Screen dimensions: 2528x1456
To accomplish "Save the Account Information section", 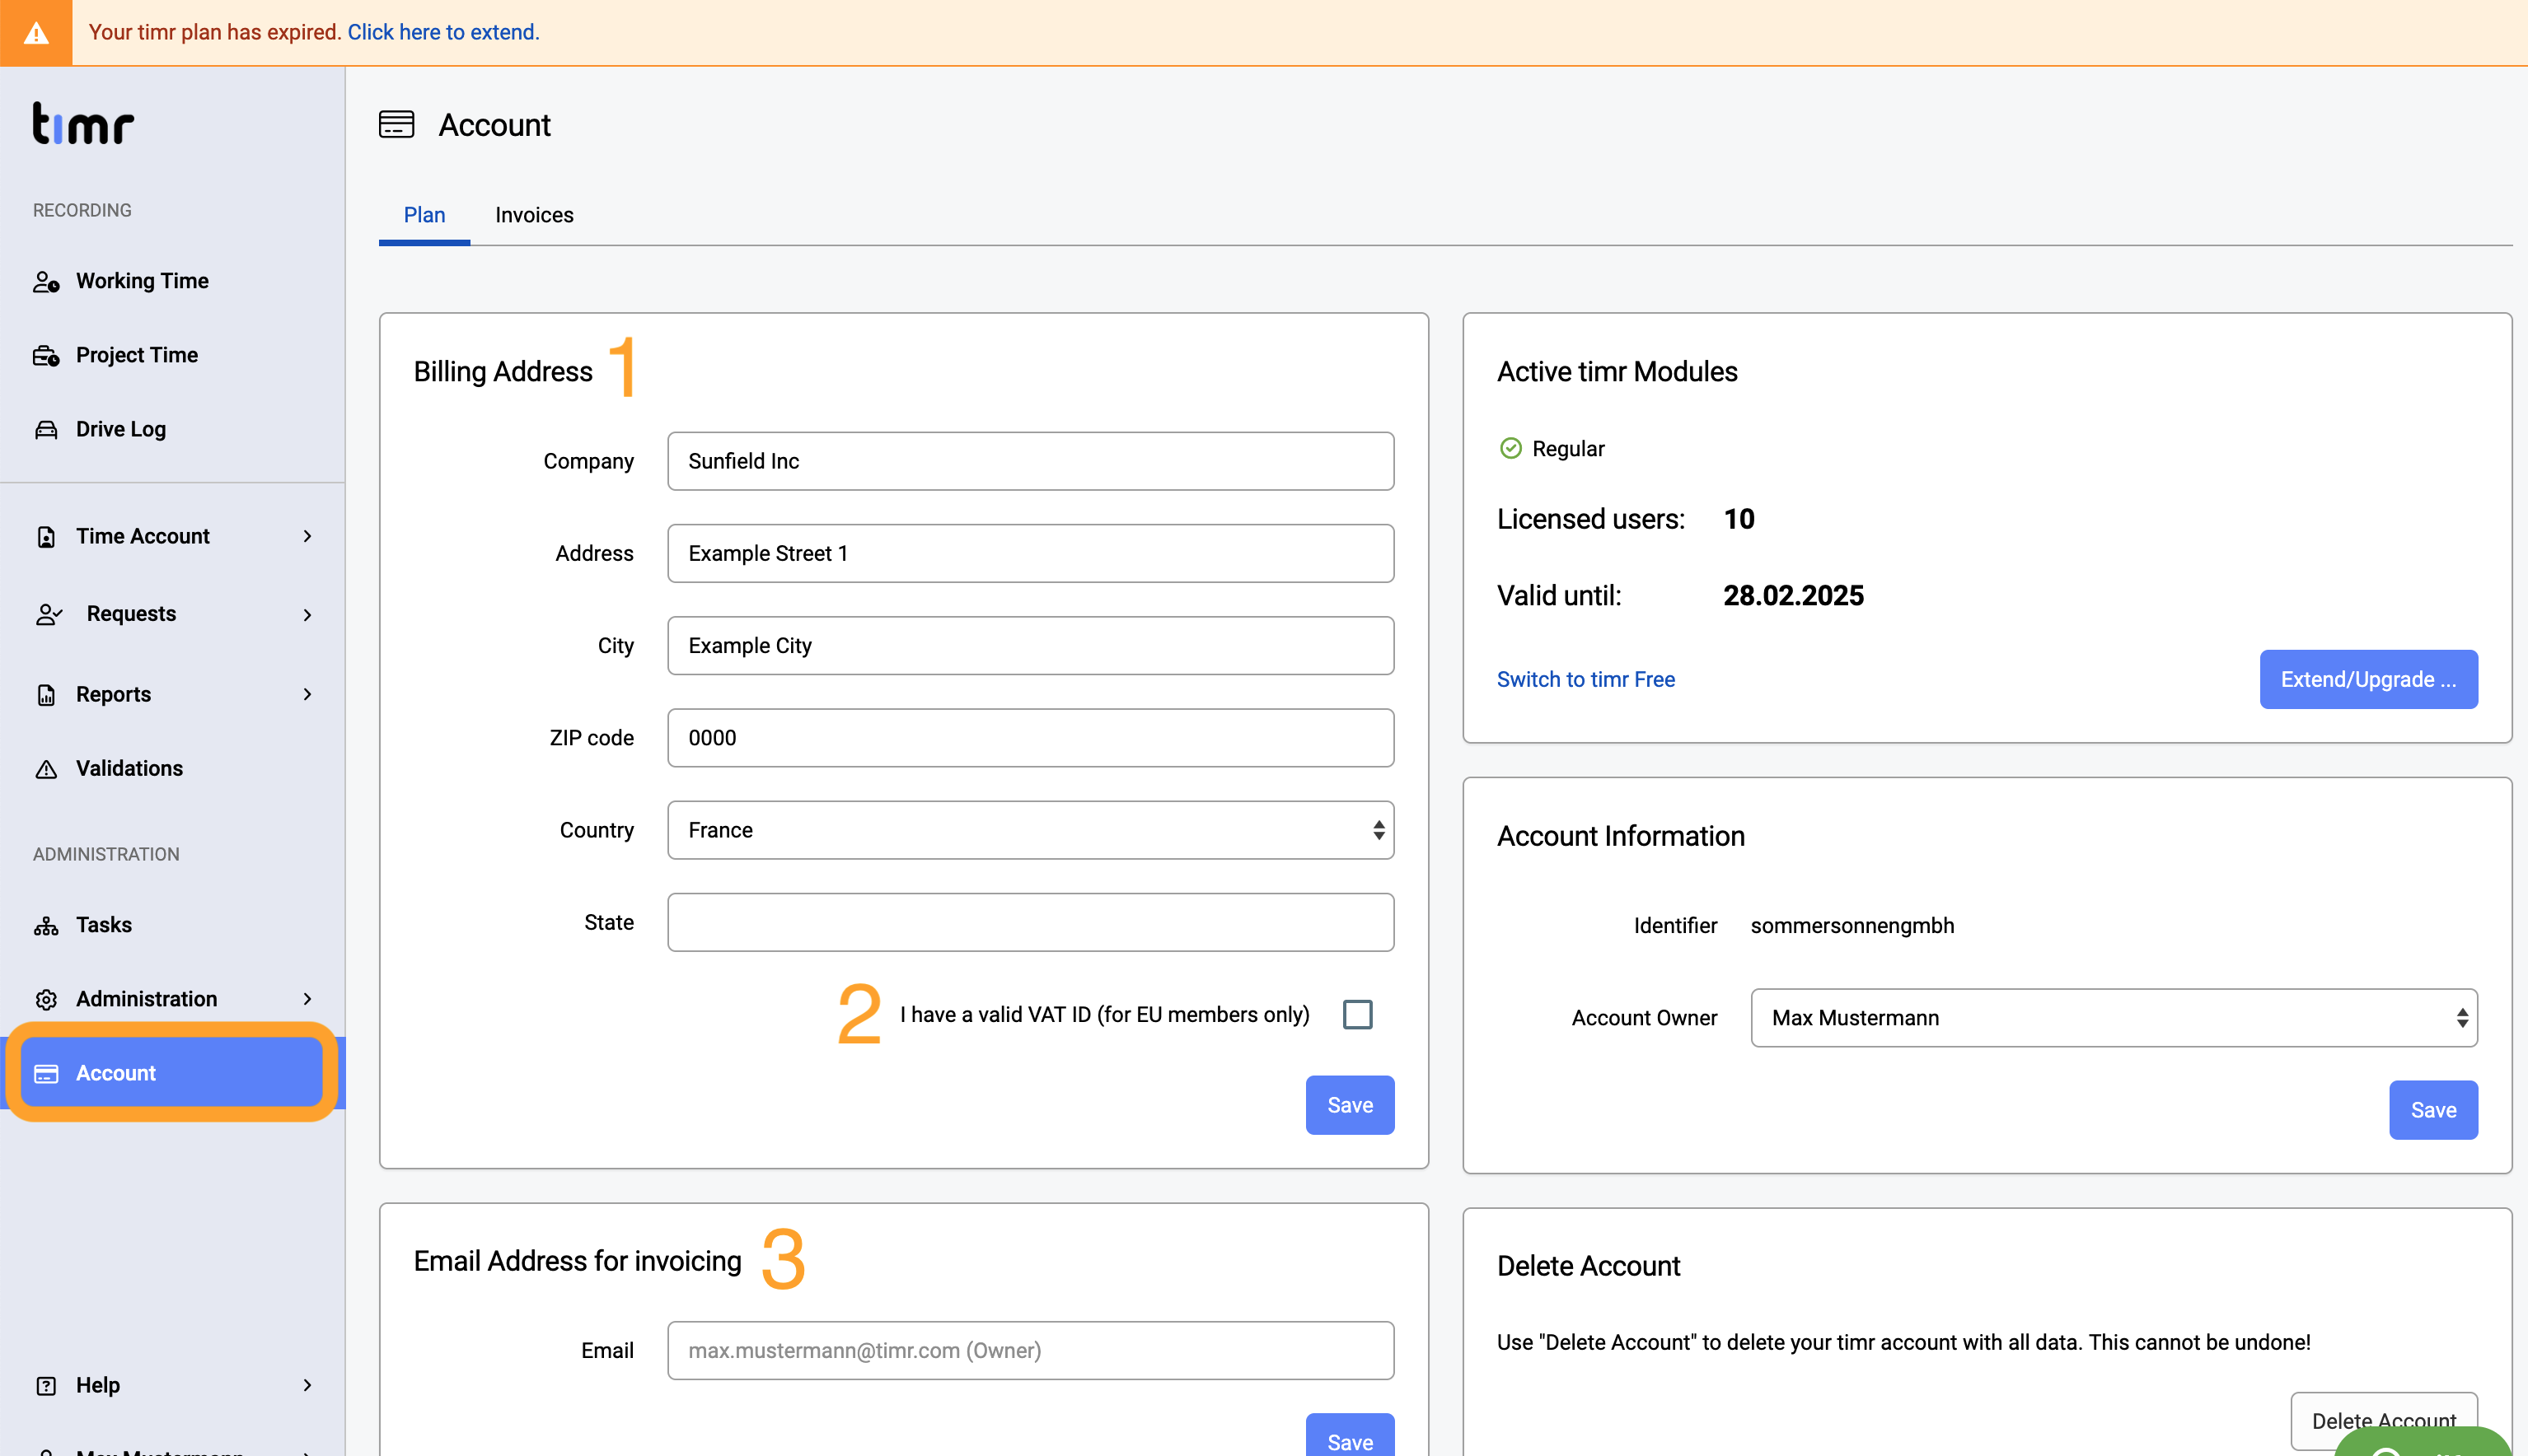I will [2433, 1110].
